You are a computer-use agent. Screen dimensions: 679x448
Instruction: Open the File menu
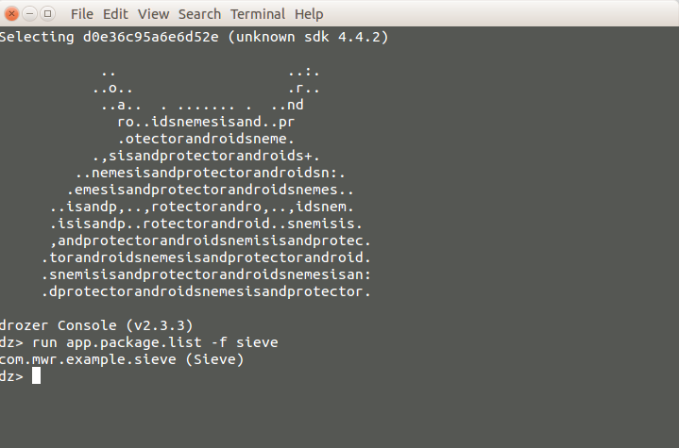[82, 14]
